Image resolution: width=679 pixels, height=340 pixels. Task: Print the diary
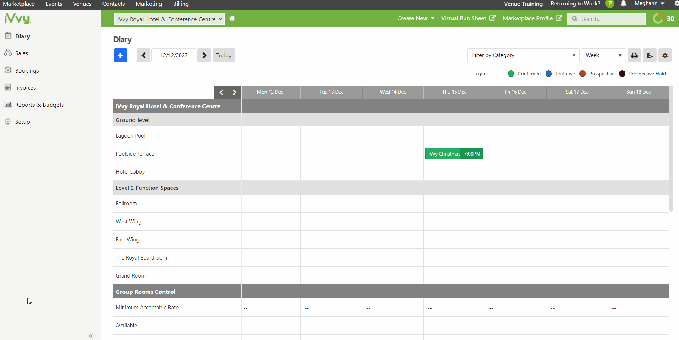coord(634,55)
